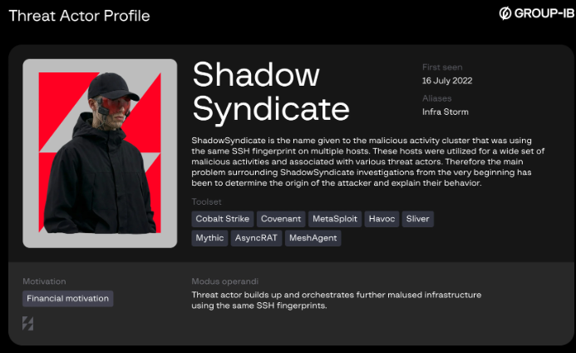Click the MetaSploit toolset tag
Image resolution: width=576 pixels, height=353 pixels.
pos(334,219)
